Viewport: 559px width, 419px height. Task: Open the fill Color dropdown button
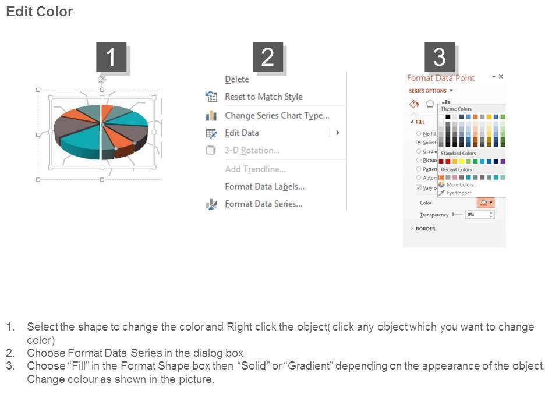tap(484, 203)
